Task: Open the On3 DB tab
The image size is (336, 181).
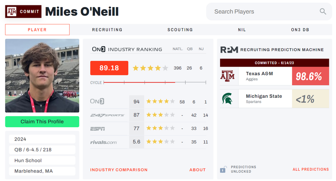Action: [x=300, y=30]
